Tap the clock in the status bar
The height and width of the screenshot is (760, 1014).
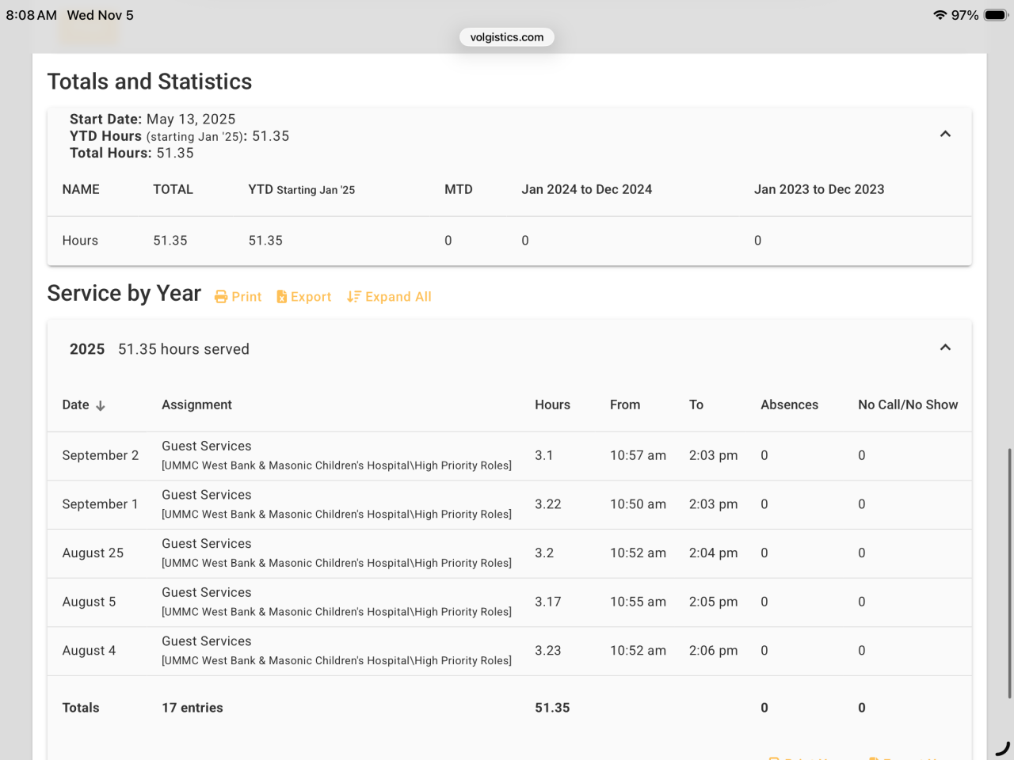click(x=31, y=15)
